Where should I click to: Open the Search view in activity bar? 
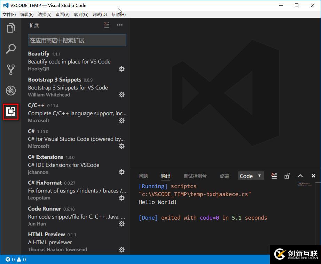point(11,49)
